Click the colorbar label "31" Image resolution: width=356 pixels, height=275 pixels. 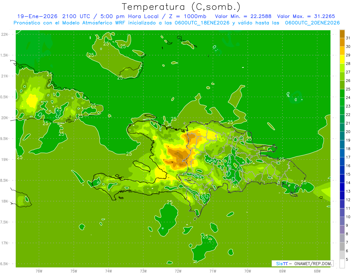point(348,38)
